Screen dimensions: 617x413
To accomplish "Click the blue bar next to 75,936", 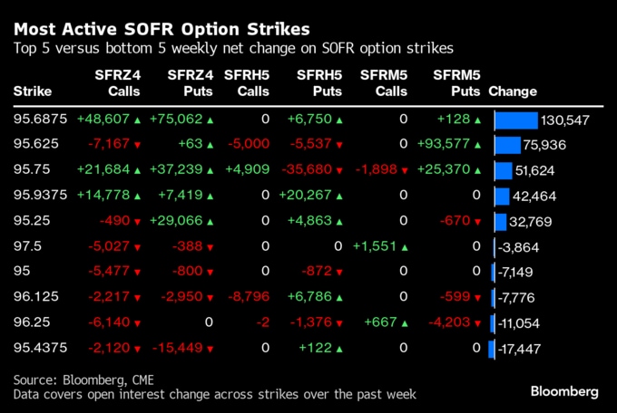I will [x=507, y=146].
